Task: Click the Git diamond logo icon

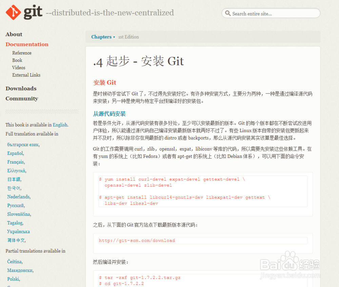Action: (x=14, y=12)
